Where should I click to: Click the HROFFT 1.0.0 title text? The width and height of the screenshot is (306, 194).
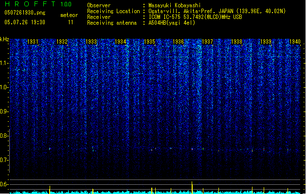pos(38,4)
